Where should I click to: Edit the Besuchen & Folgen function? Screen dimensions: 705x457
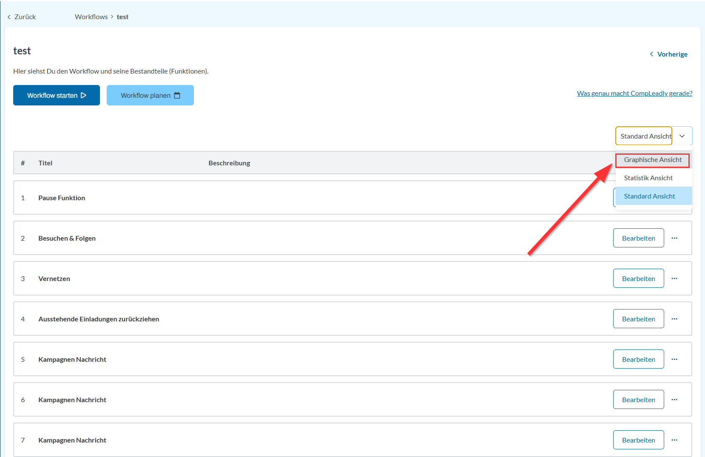(x=638, y=238)
